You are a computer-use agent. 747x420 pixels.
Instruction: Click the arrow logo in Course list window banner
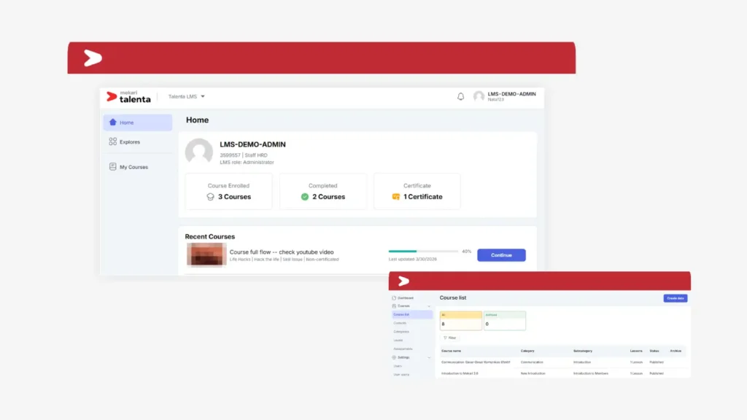coord(403,281)
